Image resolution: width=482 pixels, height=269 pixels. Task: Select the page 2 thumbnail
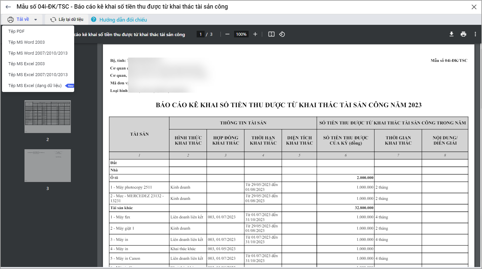[48, 117]
